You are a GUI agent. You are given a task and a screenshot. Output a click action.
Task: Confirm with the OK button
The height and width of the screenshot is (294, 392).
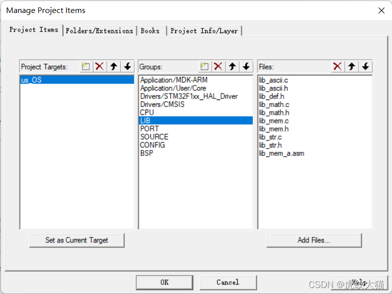[164, 282]
